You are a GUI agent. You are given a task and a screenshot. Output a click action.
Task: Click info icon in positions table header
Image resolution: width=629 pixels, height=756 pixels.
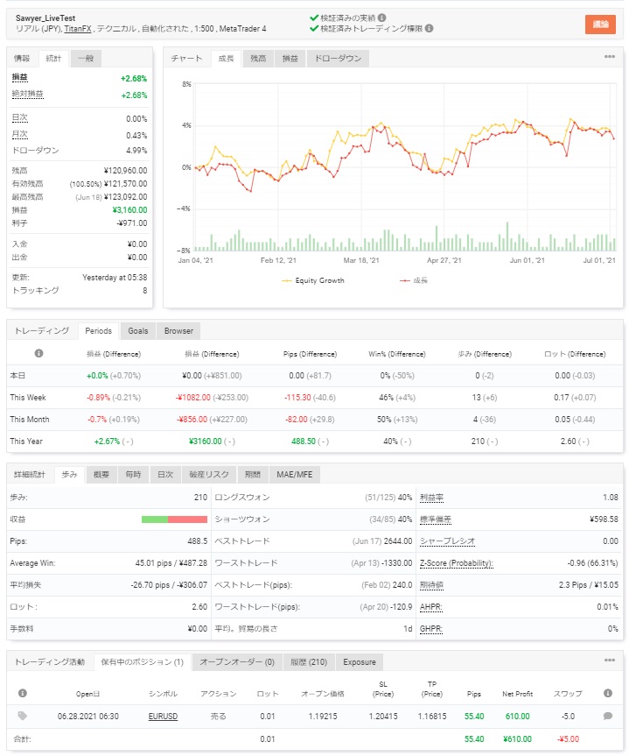tap(607, 693)
